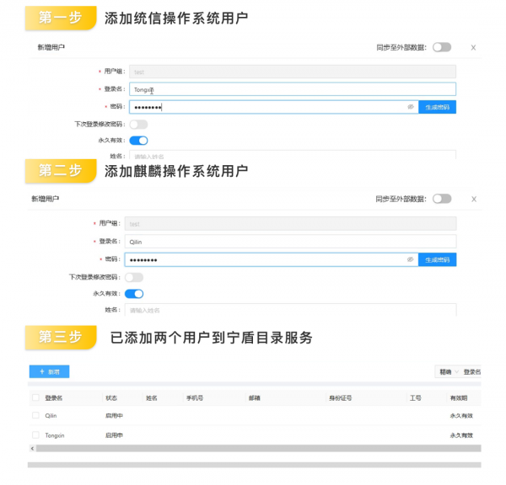Close the Tongxin new user dialog
The width and height of the screenshot is (506, 485).
click(473, 48)
